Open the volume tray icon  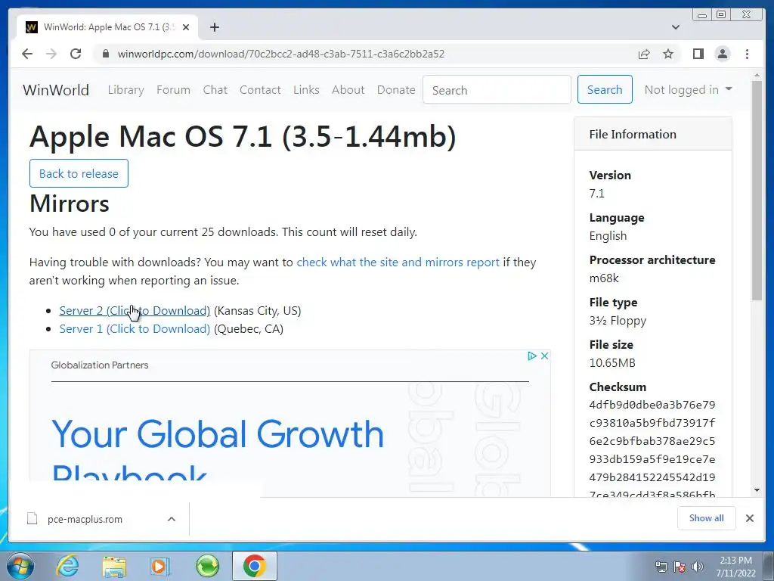(x=698, y=567)
